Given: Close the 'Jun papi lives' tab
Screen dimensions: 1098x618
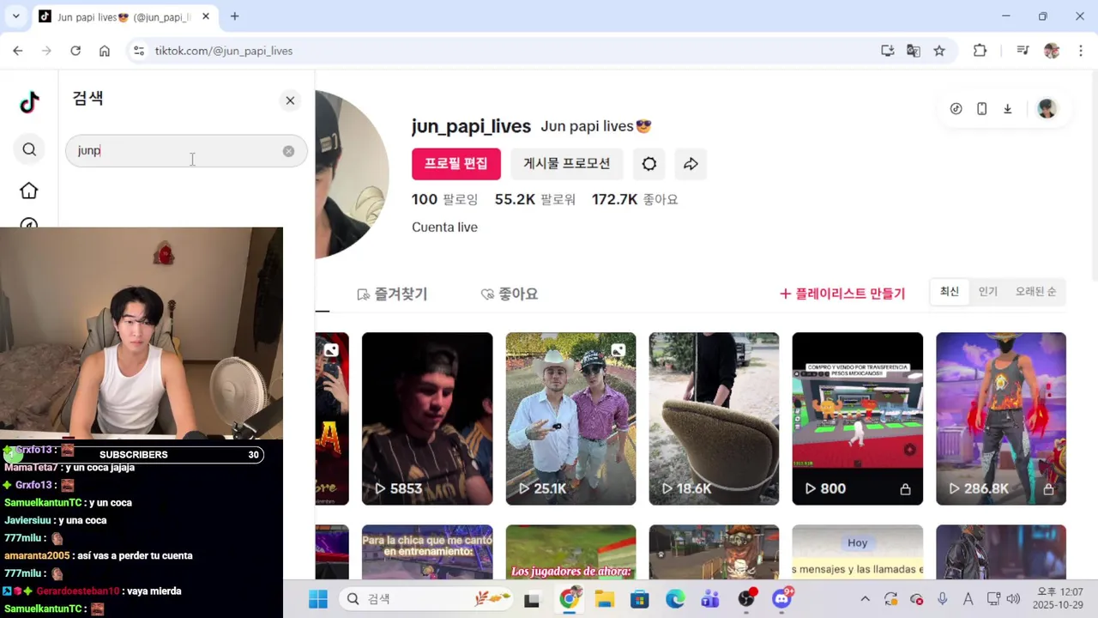Looking at the screenshot, I should click(206, 16).
